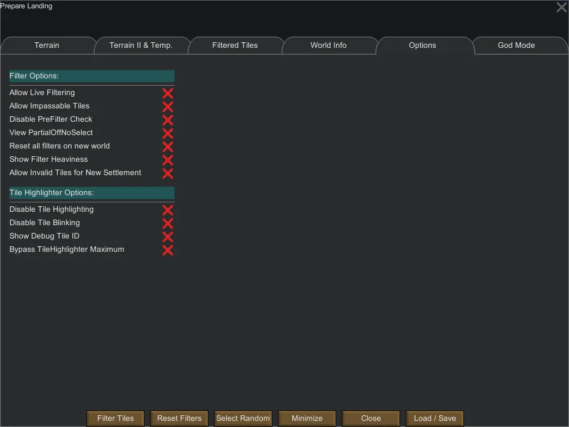Select the God Mode tab
The width and height of the screenshot is (569, 427).
(x=516, y=46)
